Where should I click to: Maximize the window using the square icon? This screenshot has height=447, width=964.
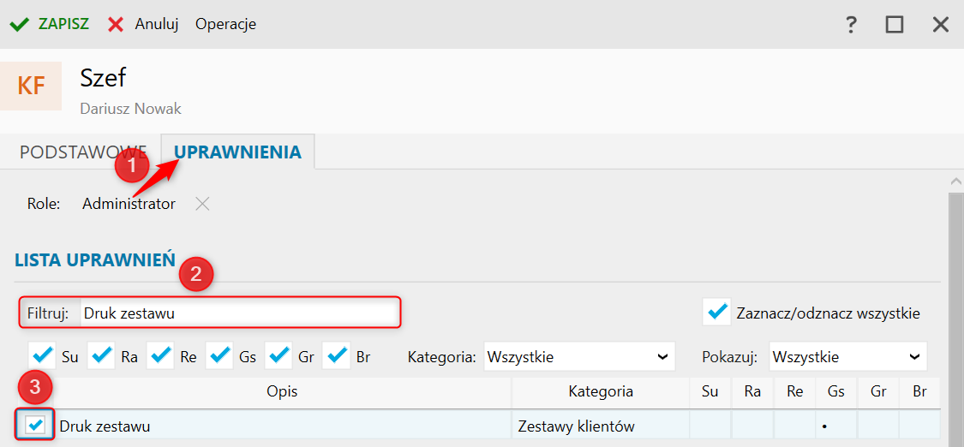pyautogui.click(x=895, y=25)
